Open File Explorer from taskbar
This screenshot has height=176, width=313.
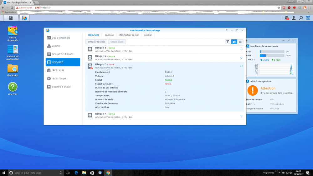(84, 173)
